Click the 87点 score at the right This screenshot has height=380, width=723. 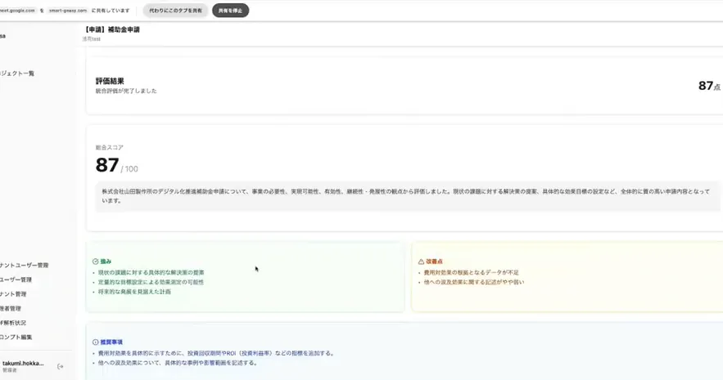pyautogui.click(x=709, y=86)
